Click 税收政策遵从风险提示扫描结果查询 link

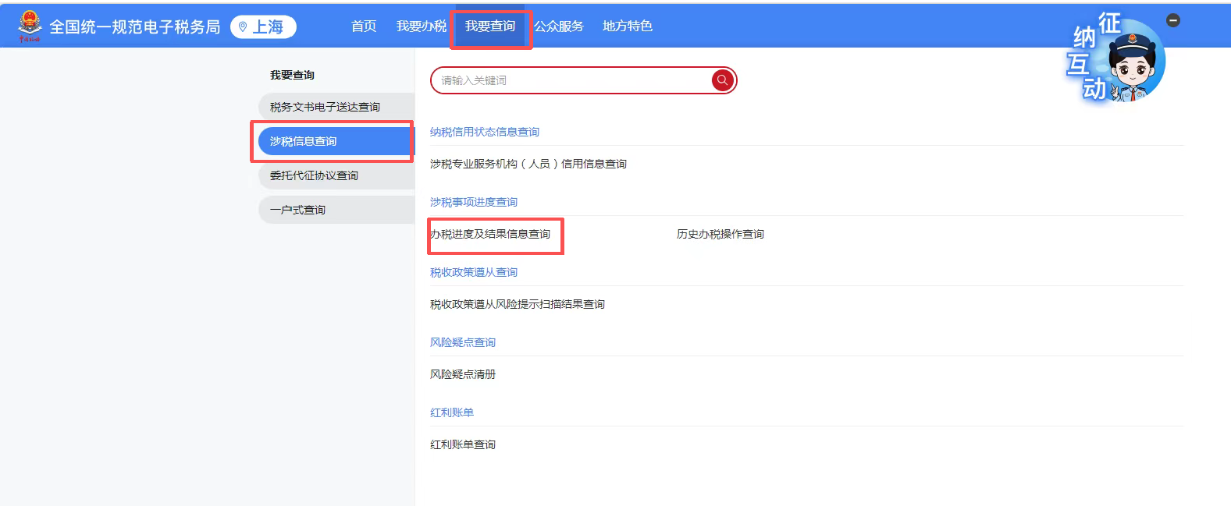pos(517,304)
